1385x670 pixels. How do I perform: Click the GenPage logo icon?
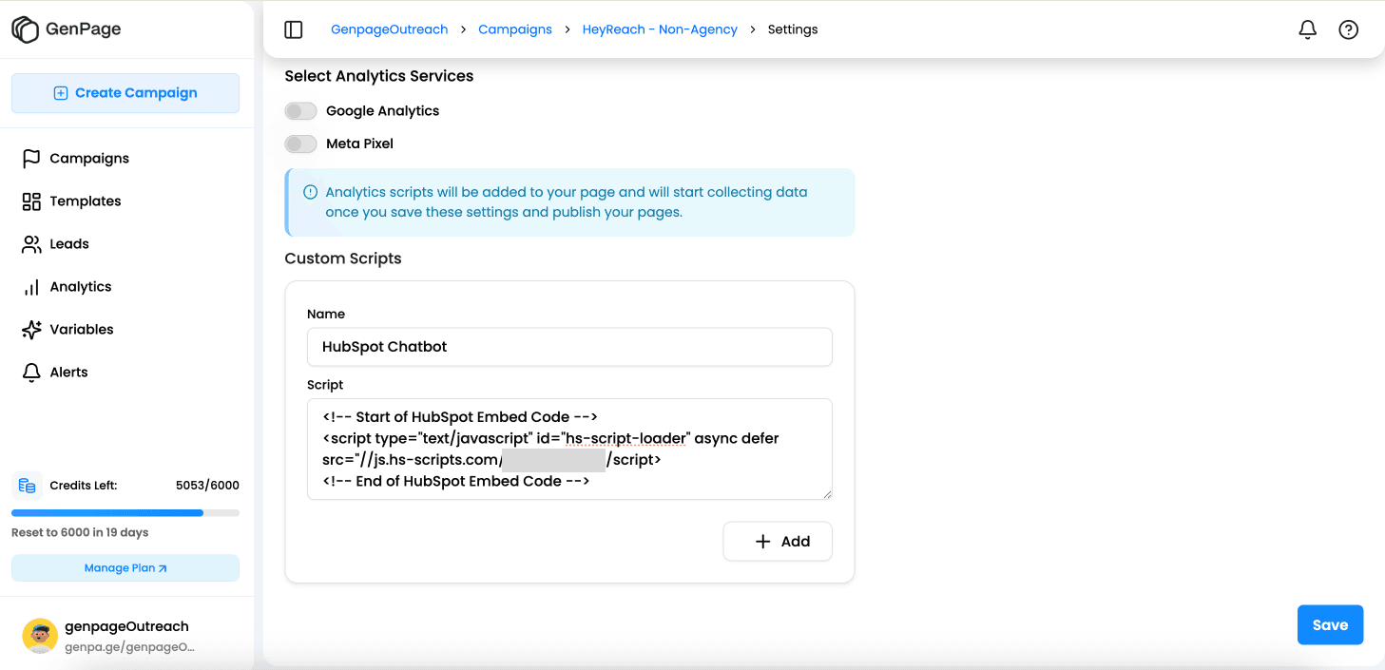[26, 29]
